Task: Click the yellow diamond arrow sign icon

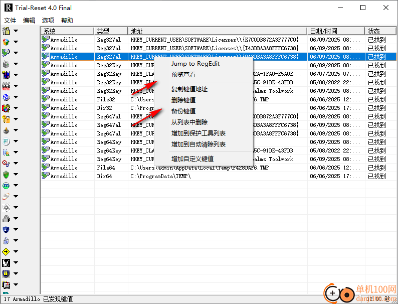Action: (6, 252)
